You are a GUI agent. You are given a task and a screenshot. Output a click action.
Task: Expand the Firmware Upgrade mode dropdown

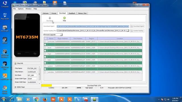click(x=61, y=35)
